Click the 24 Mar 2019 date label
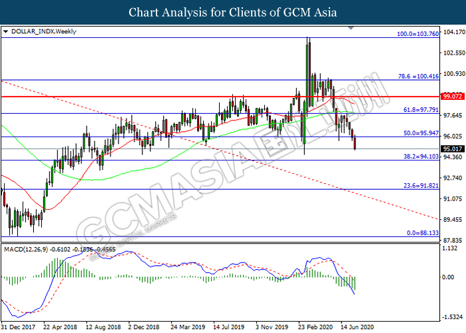466x333 pixels. [x=188, y=327]
